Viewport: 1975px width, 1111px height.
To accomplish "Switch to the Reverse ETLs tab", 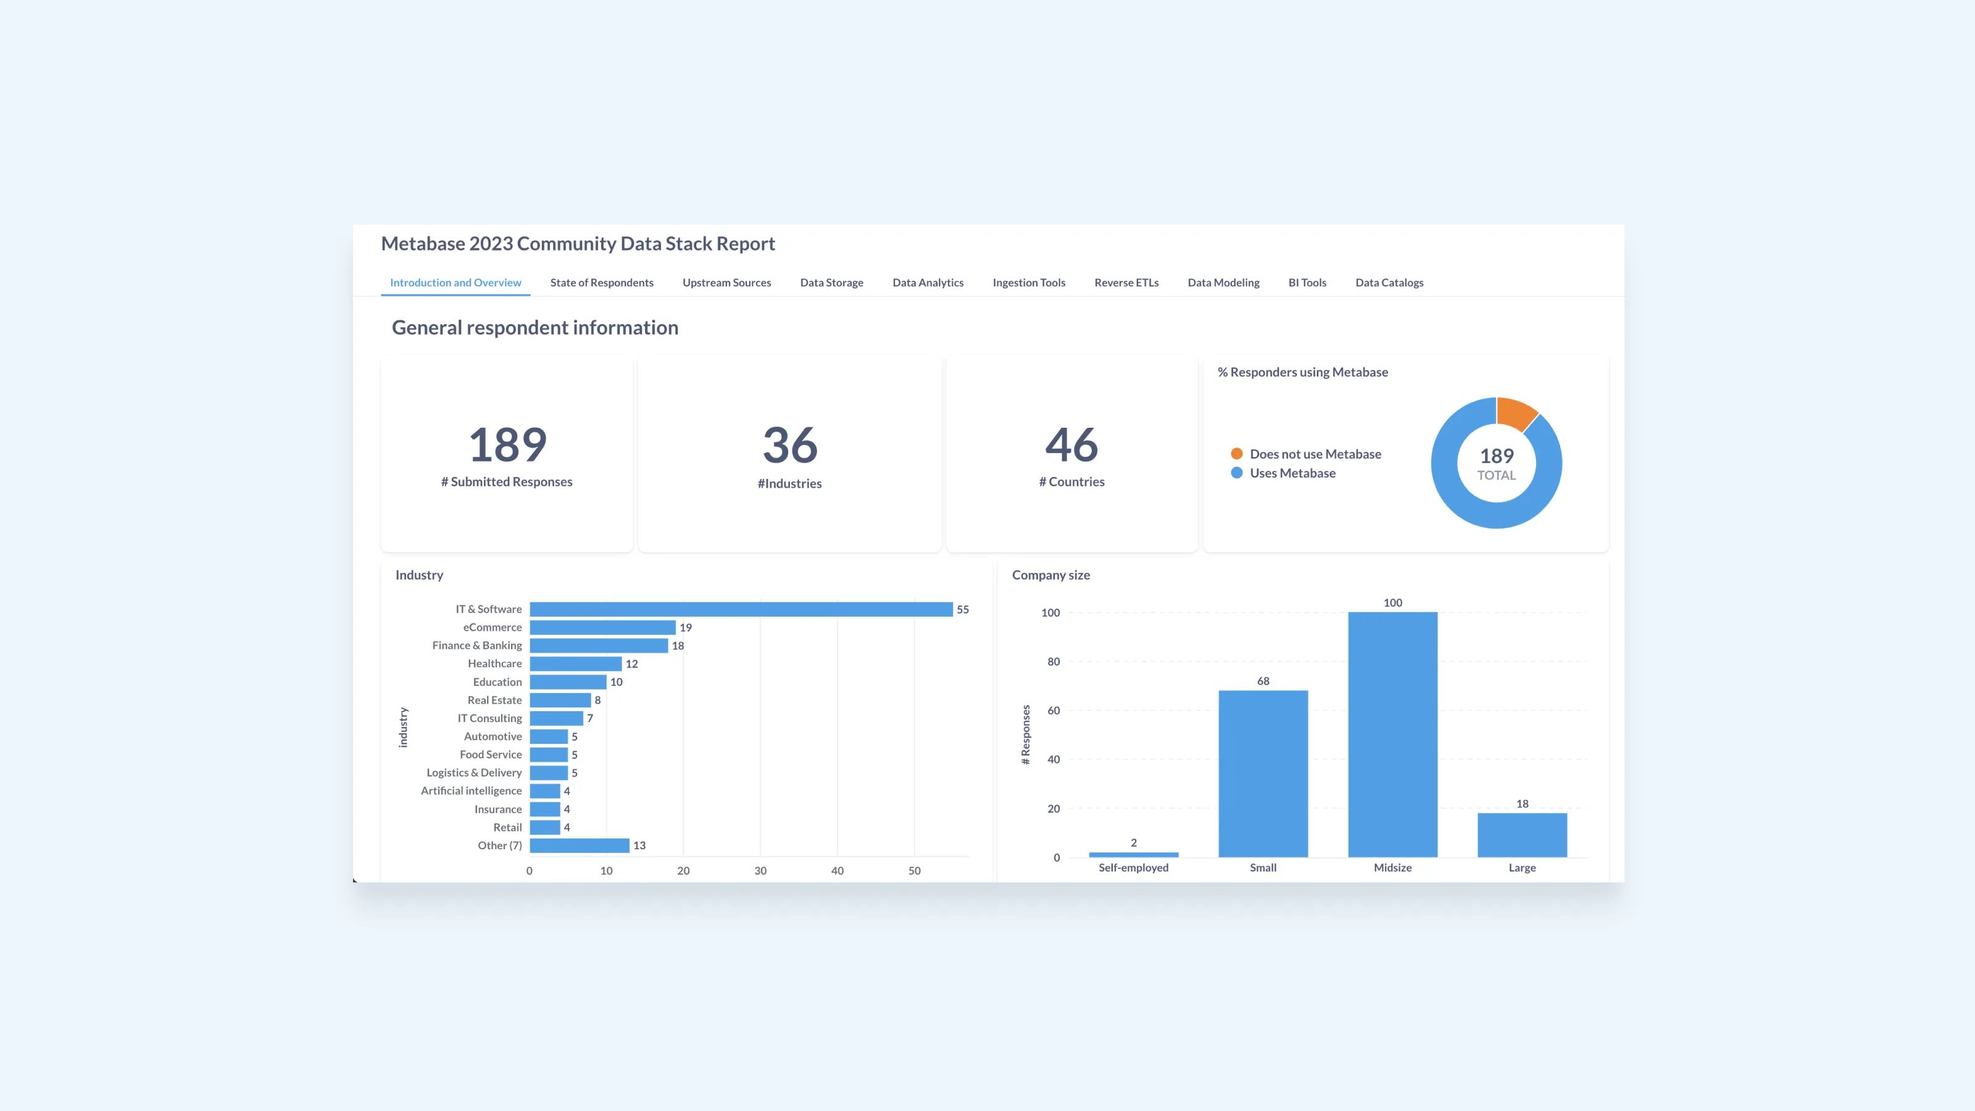I will pos(1126,282).
